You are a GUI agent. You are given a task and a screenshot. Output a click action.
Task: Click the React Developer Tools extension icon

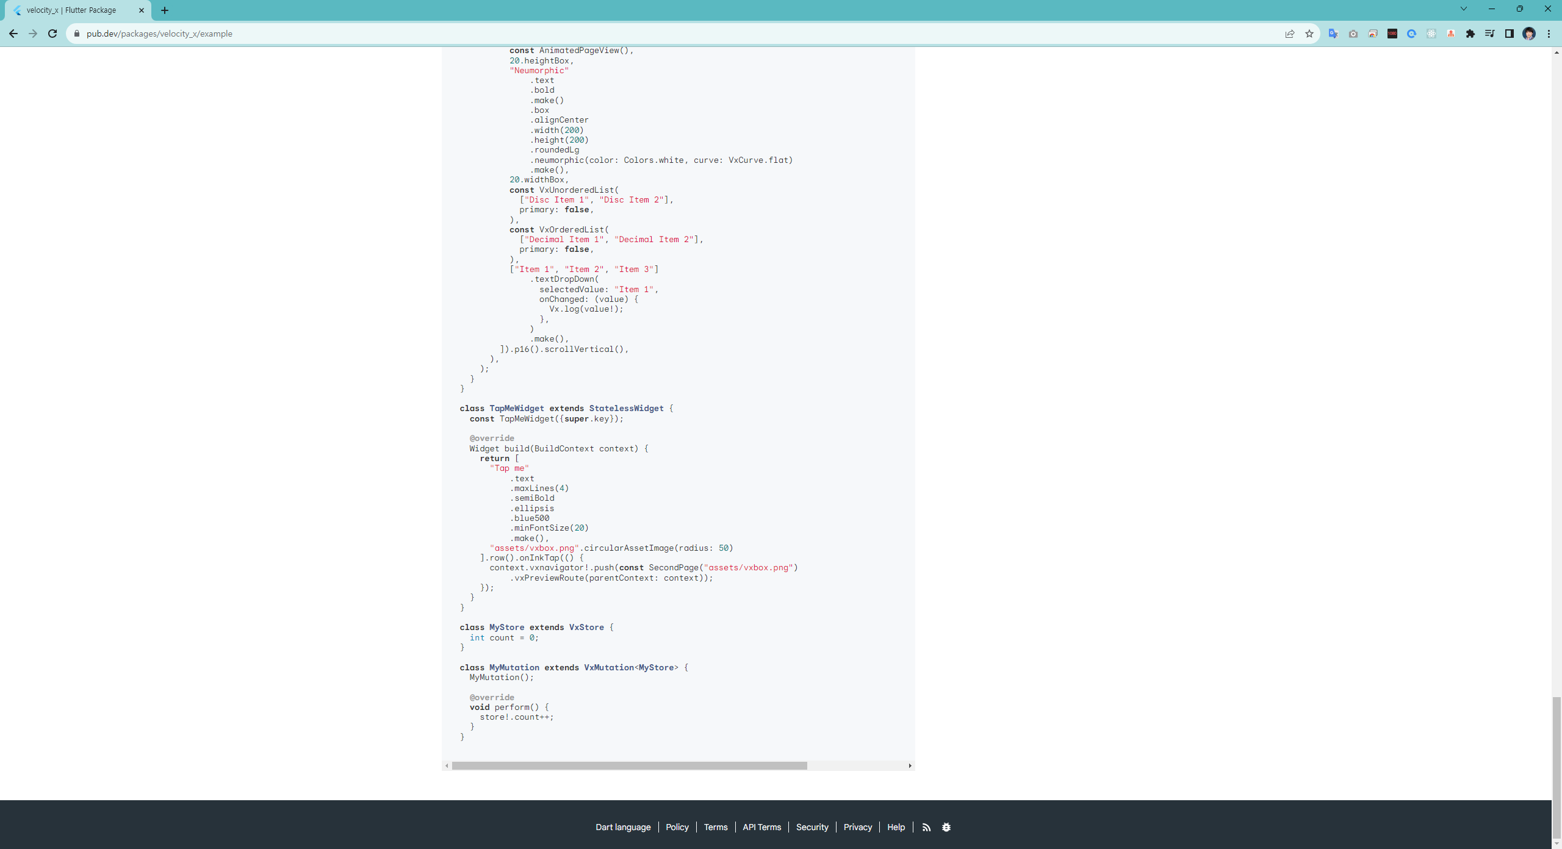[x=1431, y=34]
